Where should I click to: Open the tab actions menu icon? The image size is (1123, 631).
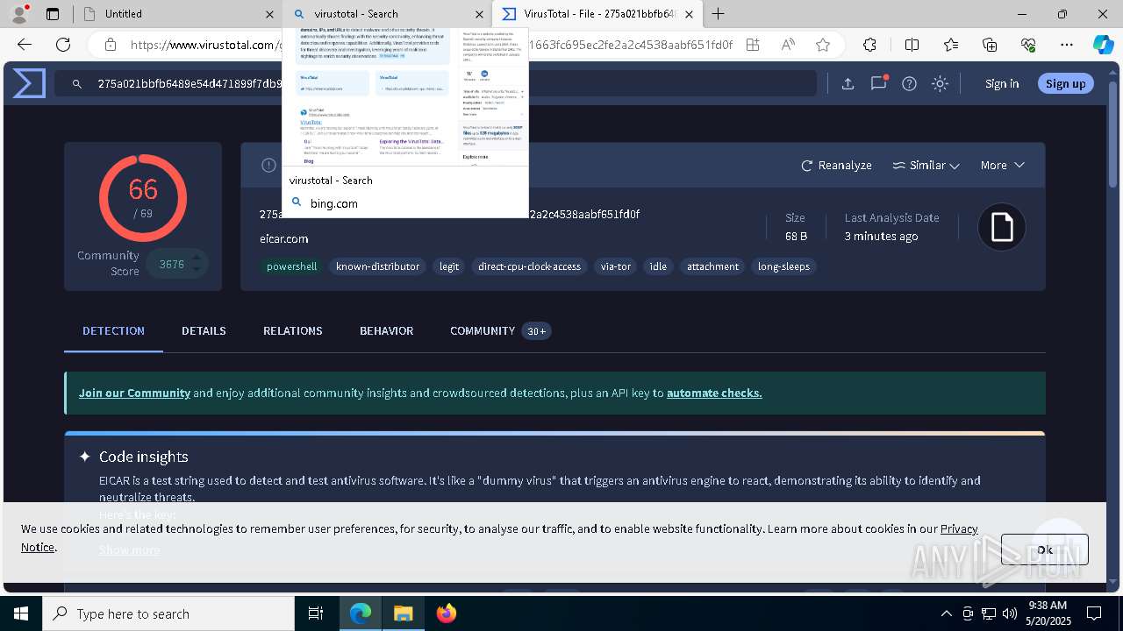coord(53,14)
